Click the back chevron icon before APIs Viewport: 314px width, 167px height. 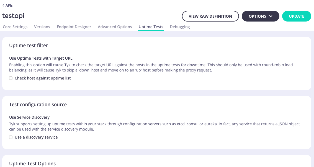(3, 5)
